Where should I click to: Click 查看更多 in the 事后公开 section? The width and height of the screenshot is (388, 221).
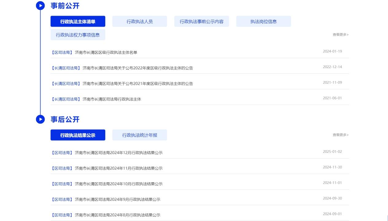click(x=340, y=135)
